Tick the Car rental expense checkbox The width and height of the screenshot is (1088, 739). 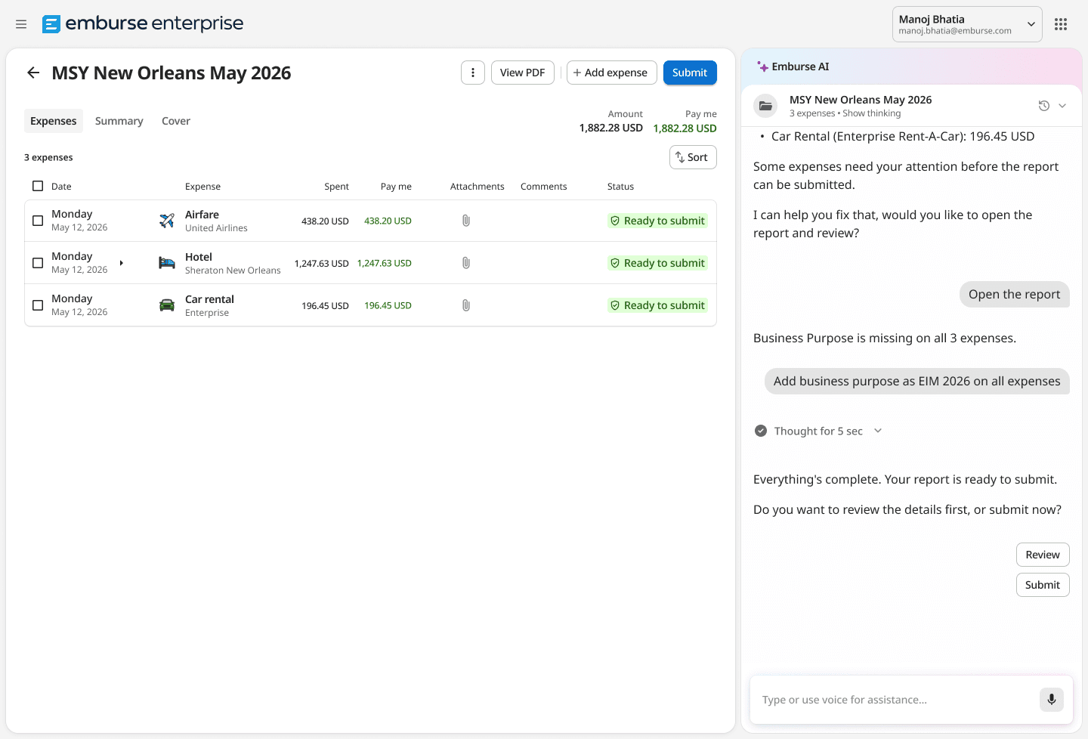point(38,305)
